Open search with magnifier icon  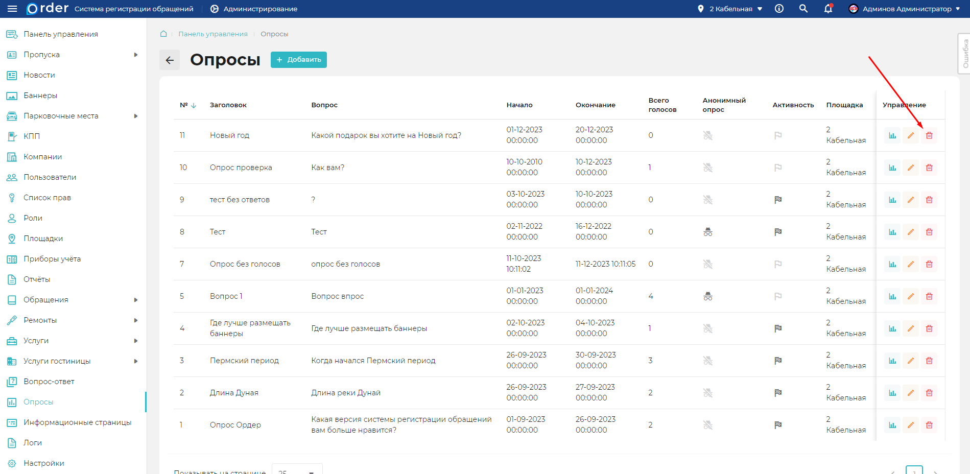coord(803,9)
